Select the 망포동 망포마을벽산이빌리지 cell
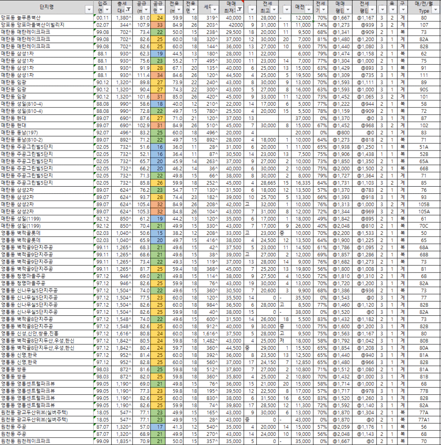The height and width of the screenshot is (445, 441). (x=47, y=25)
